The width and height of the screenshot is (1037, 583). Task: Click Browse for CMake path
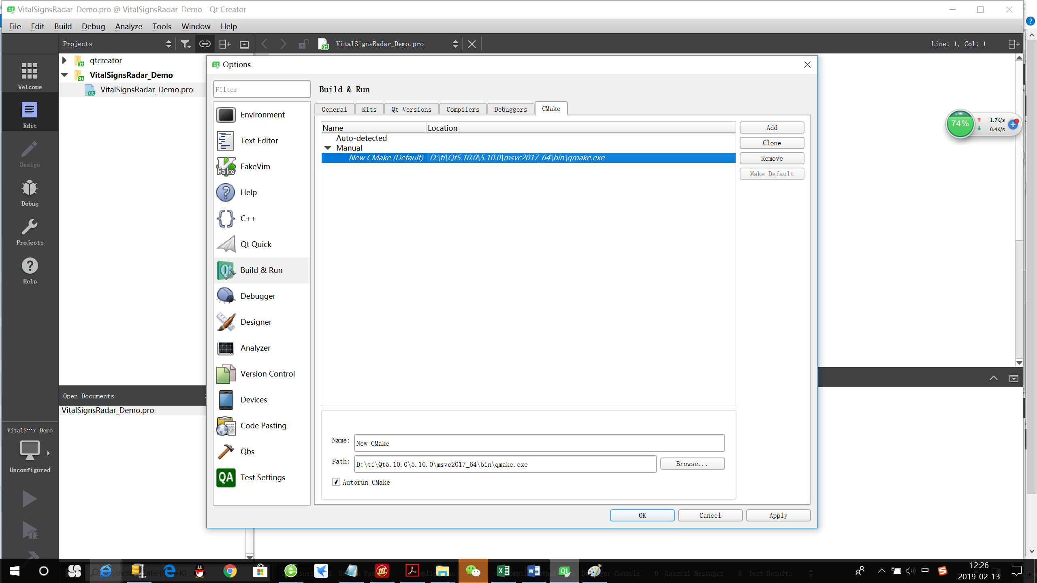pyautogui.click(x=692, y=464)
